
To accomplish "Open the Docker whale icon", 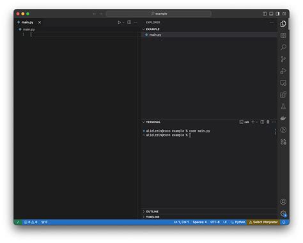I will 283,118.
